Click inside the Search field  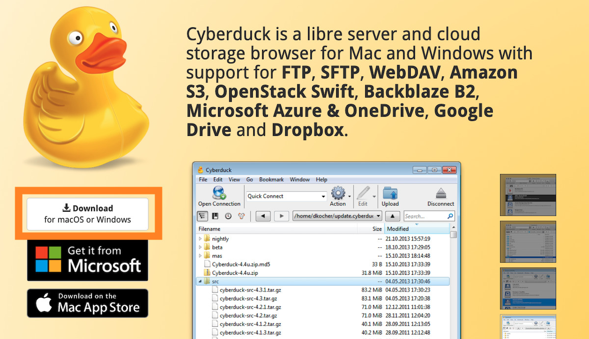point(425,216)
